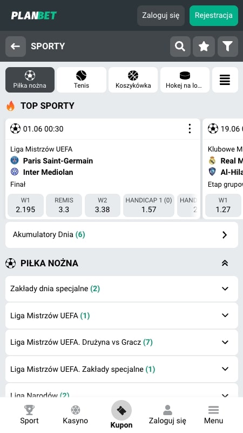
Task: Expand Liga Mistrzów UEFA. Drużyna vs Gracz
Action: [122, 343]
